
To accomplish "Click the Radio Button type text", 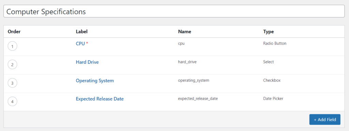I will tap(275, 43).
